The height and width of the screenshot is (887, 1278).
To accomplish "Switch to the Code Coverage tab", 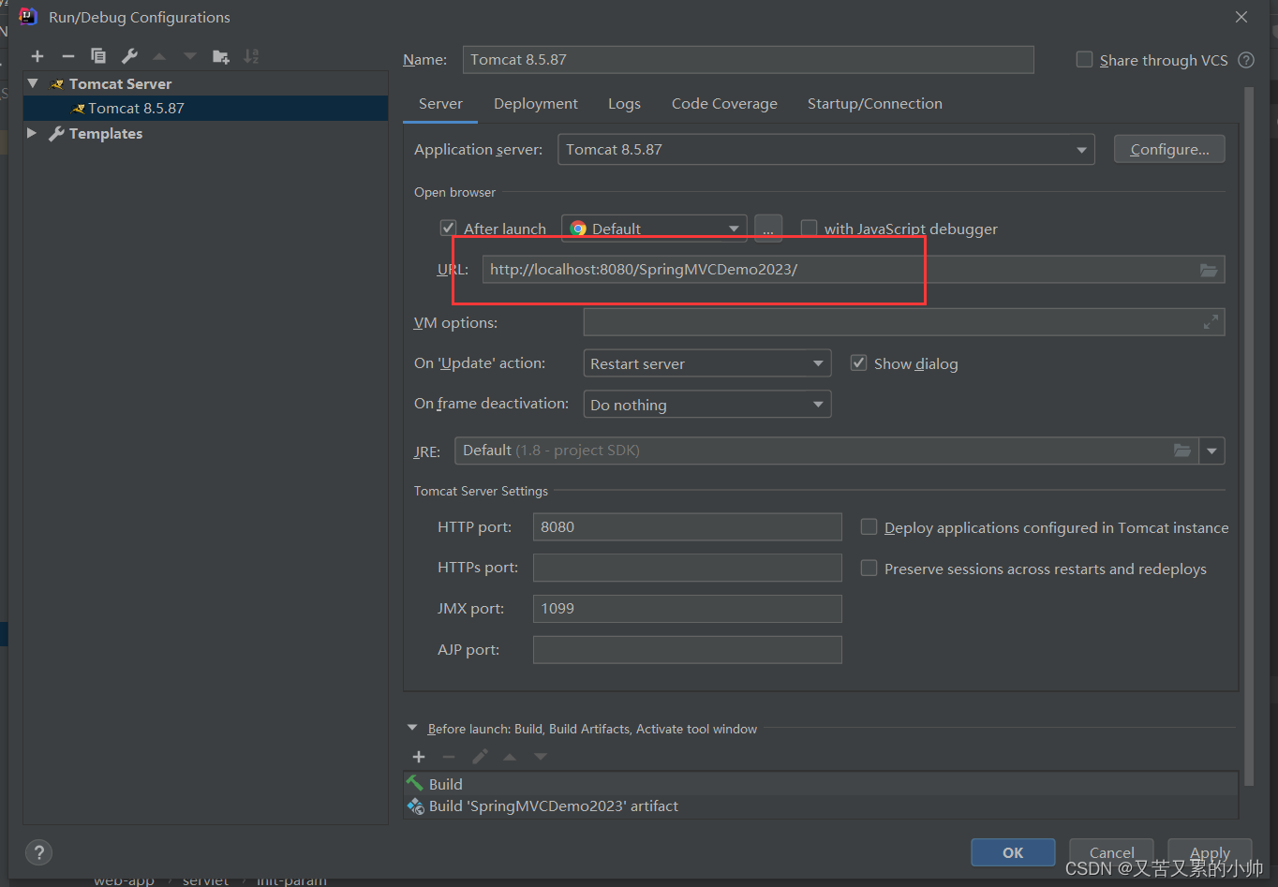I will (724, 104).
